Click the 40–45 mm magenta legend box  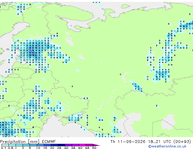tap(82, 145)
